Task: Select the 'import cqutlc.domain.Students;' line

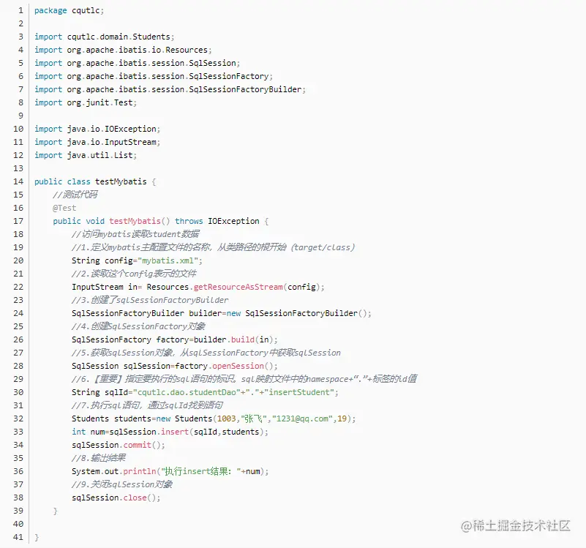Action: point(105,37)
